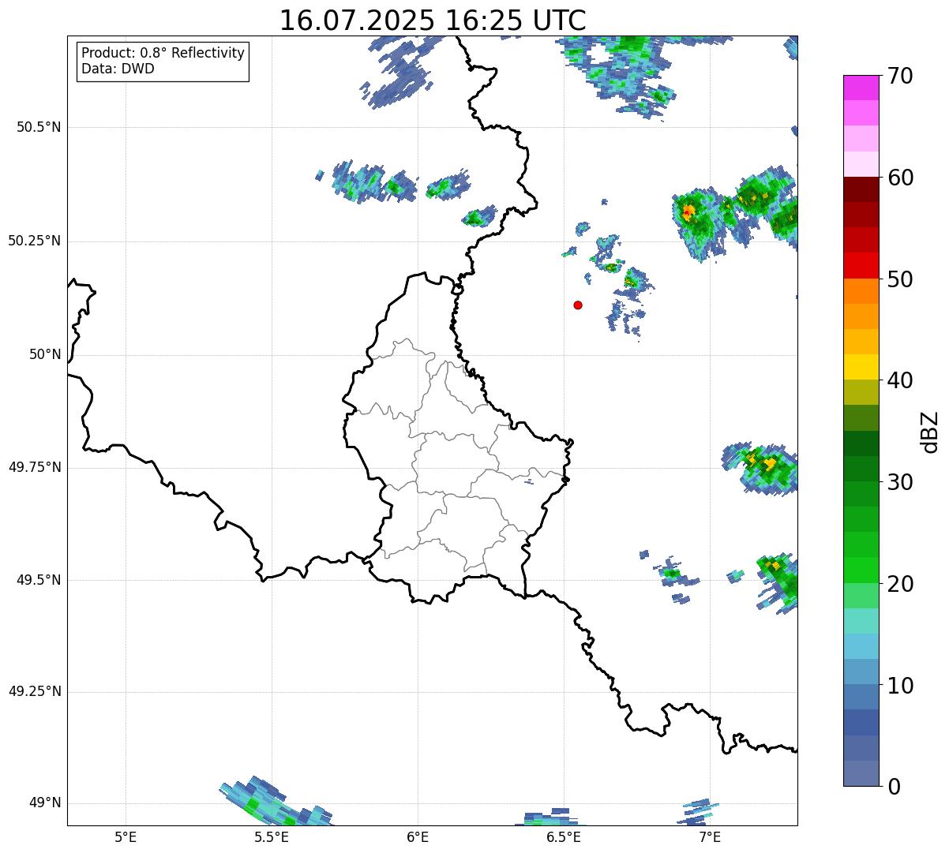Pick the light cyan colorbar band above 10
This screenshot has width=949, height=853.
click(x=861, y=646)
